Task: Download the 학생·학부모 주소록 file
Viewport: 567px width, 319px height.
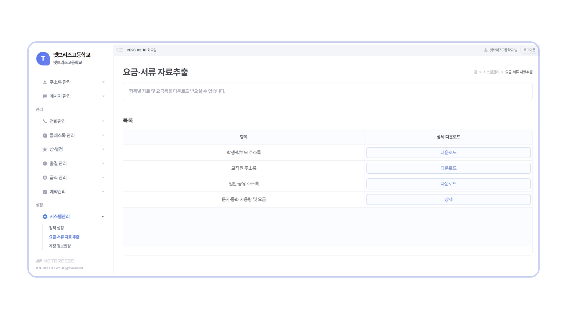Action: (448, 153)
